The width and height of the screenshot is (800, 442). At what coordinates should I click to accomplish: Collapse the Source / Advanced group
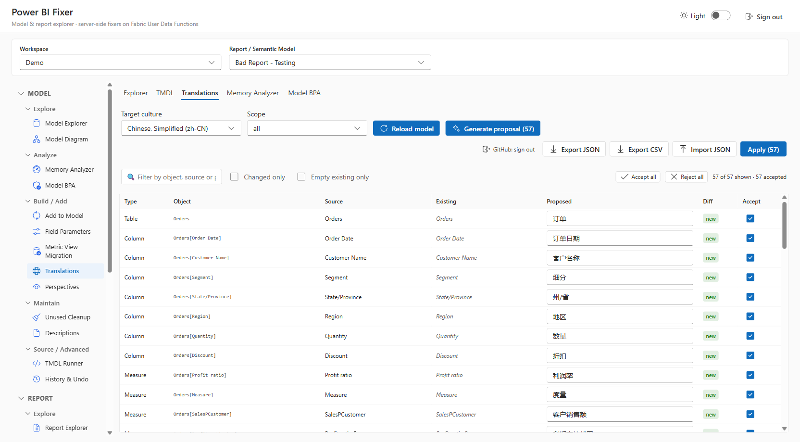tap(28, 349)
